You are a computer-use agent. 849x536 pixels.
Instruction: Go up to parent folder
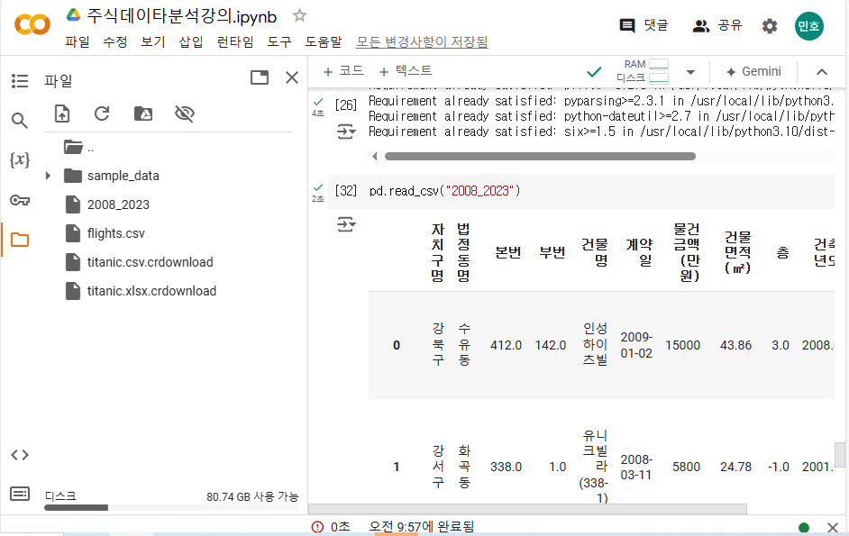(x=78, y=147)
